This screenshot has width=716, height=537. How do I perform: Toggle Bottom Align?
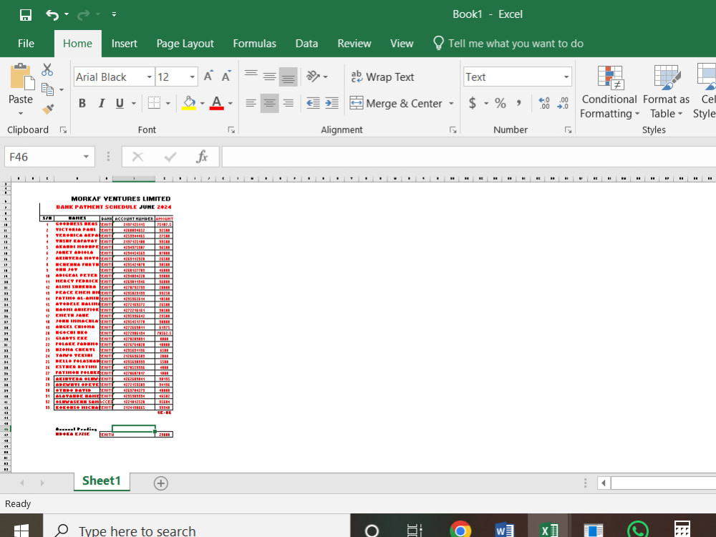pyautogui.click(x=288, y=77)
